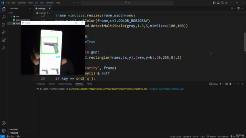Open the Run menu
Viewport: 246px width, 138px height.
point(42,3)
